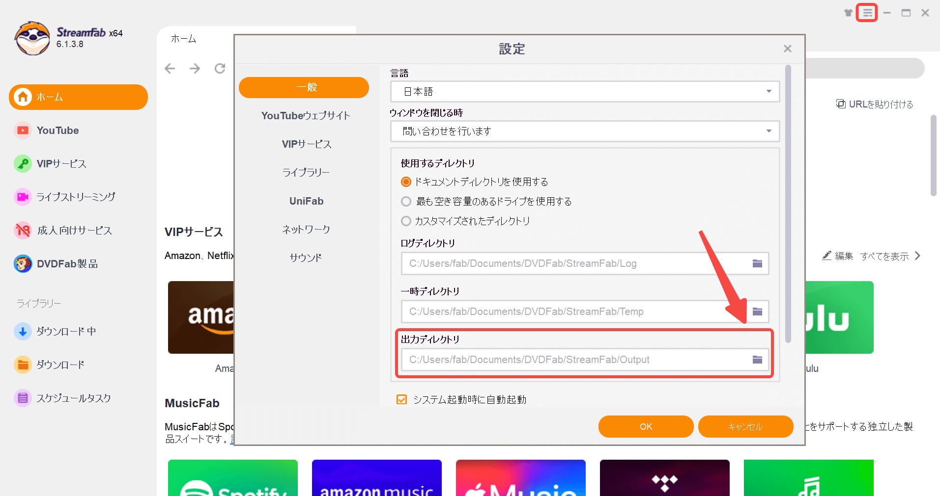Viewport: 940px width, 496px height.
Task: Select ドキュメントディレクトリを使用する radio button
Action: 406,182
